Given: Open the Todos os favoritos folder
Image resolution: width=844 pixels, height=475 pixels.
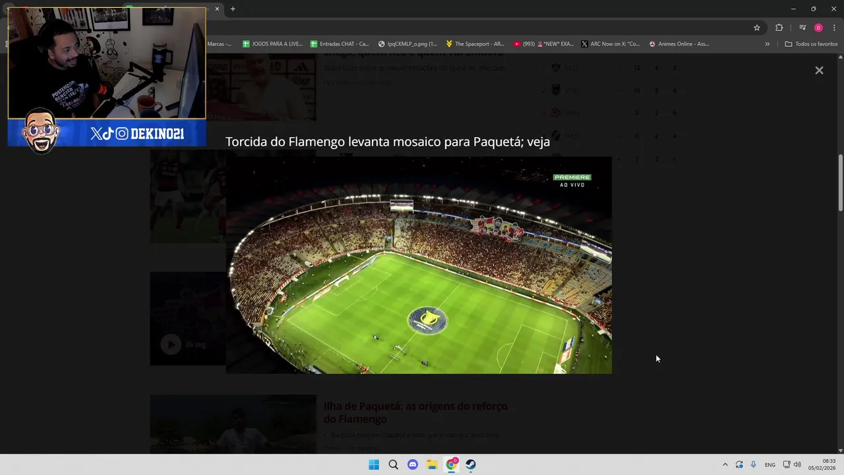Looking at the screenshot, I should tap(811, 44).
